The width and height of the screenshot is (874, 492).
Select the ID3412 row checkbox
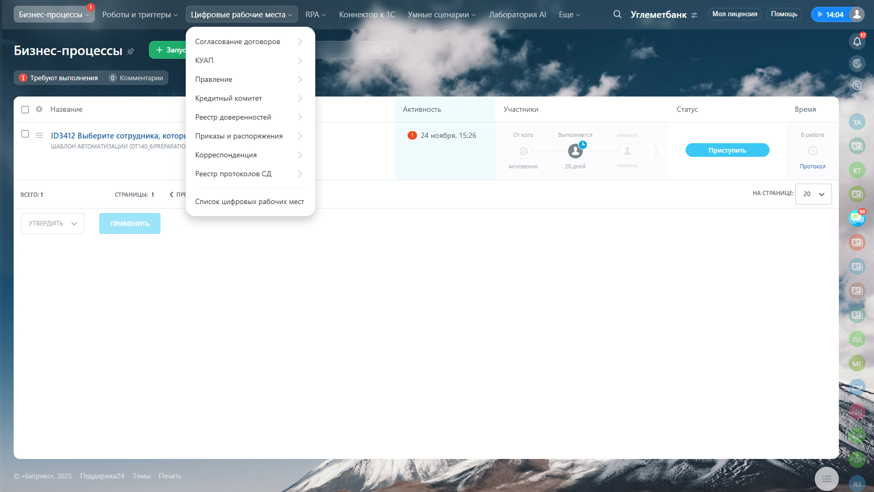[x=25, y=134]
